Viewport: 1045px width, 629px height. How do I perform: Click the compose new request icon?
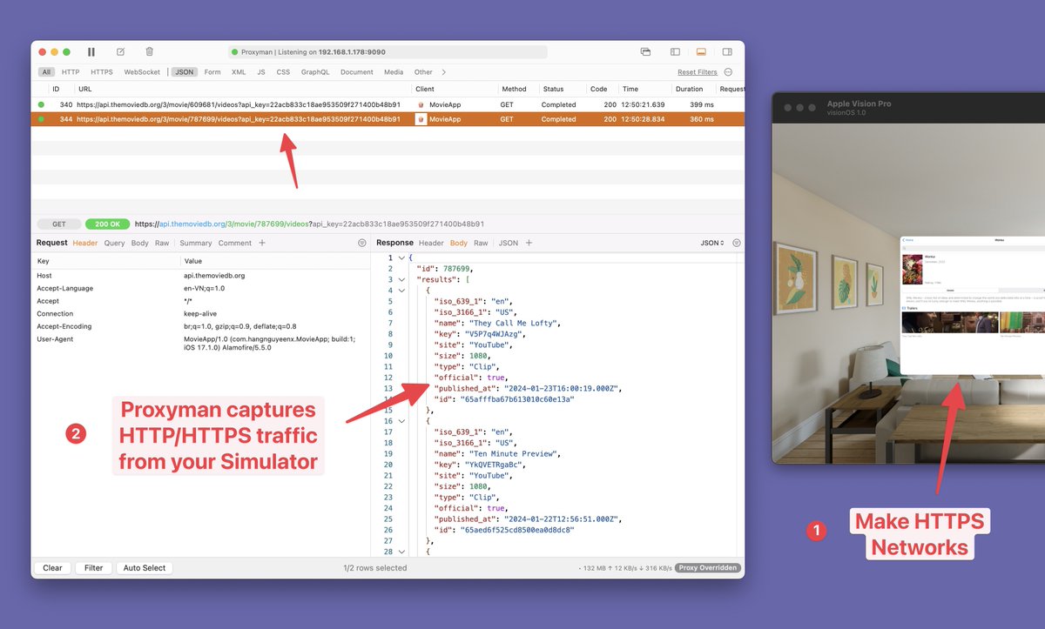pos(120,52)
